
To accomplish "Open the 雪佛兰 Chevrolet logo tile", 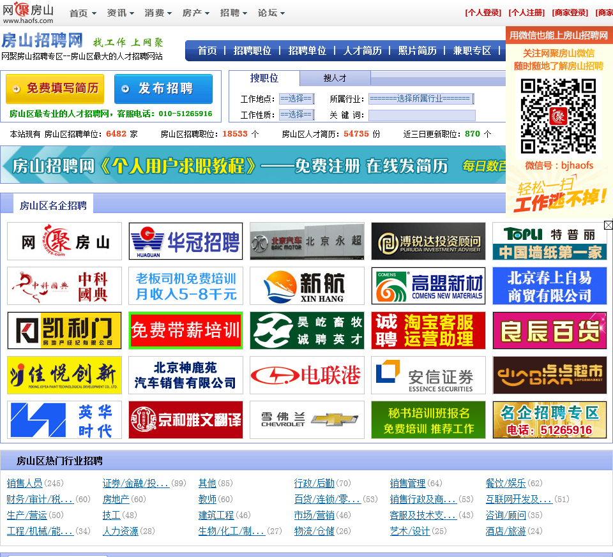I will [307, 420].
